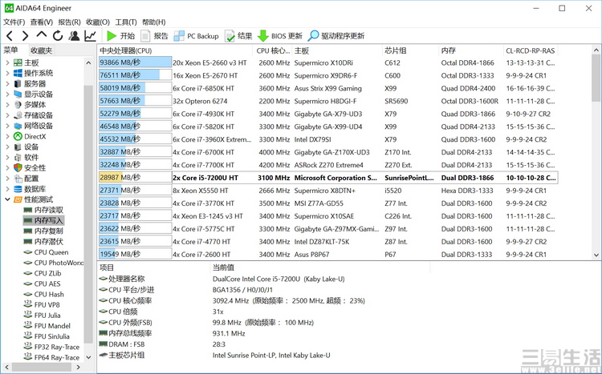Open the 帮助(H) menu
602x374 pixels.
pos(154,22)
